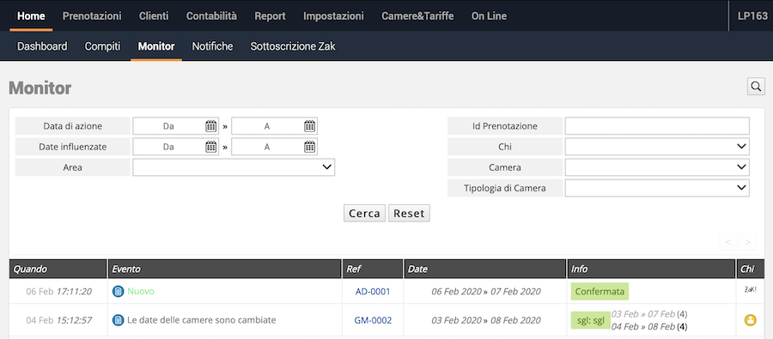Expand the Area dropdown
This screenshot has height=339, width=773.
[x=234, y=167]
